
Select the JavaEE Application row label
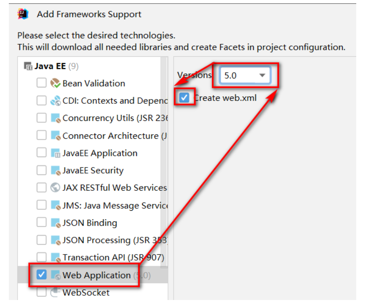100,153
